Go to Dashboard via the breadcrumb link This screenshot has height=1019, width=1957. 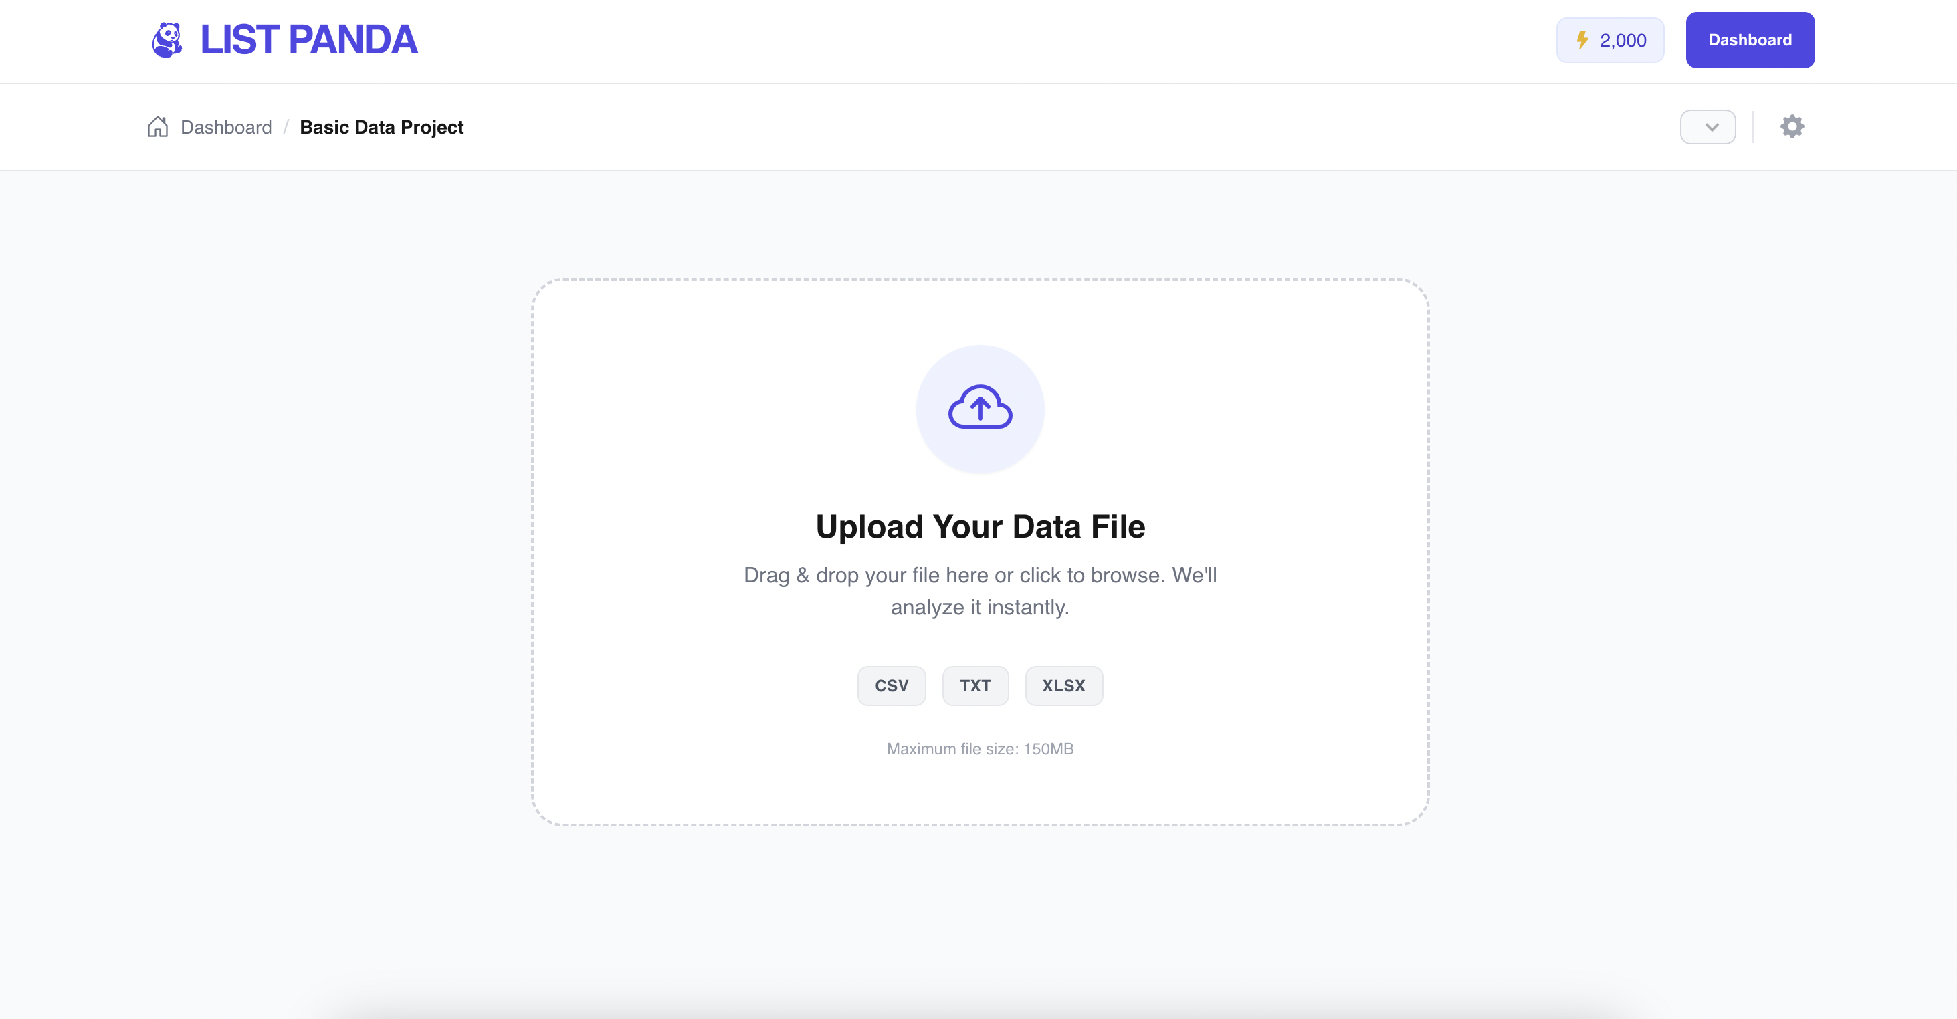coord(225,128)
